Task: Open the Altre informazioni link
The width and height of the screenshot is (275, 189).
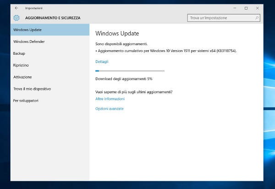Action: point(110,99)
